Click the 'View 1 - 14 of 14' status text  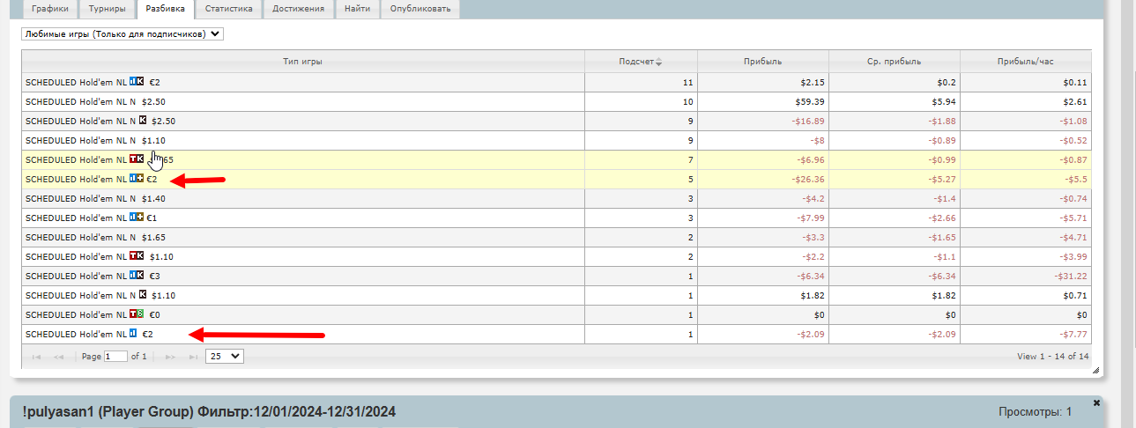pyautogui.click(x=1053, y=357)
